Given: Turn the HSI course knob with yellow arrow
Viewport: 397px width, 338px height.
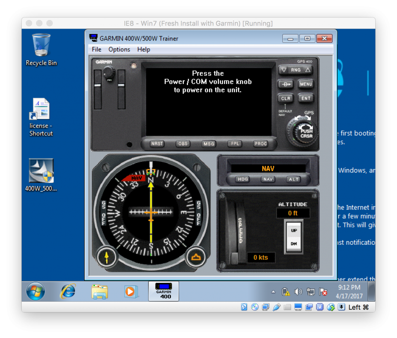Looking at the screenshot, I should 107,257.
